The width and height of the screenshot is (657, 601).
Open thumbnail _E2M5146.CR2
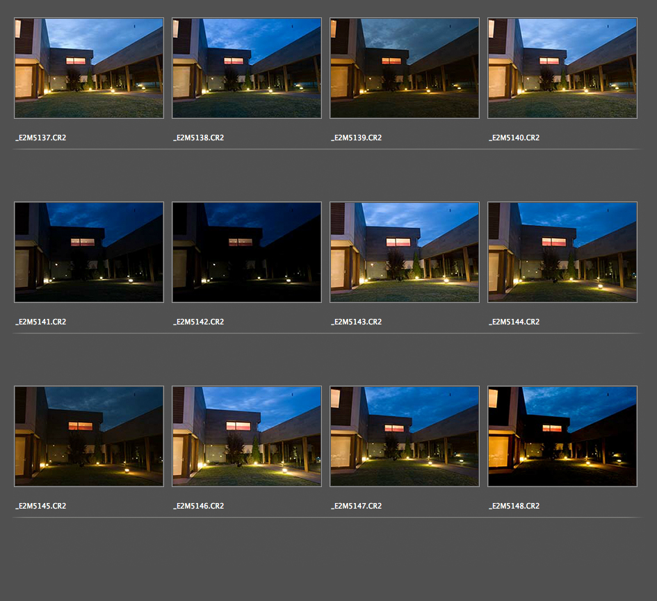pos(247,436)
